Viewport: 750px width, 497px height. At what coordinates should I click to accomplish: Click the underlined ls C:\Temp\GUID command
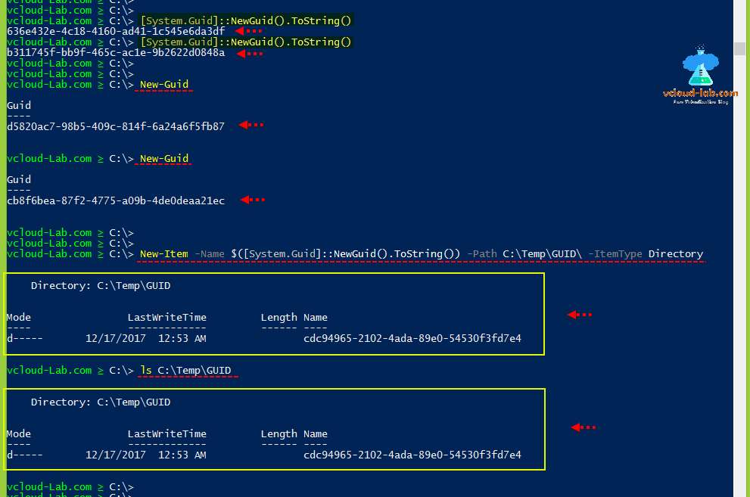(187, 370)
